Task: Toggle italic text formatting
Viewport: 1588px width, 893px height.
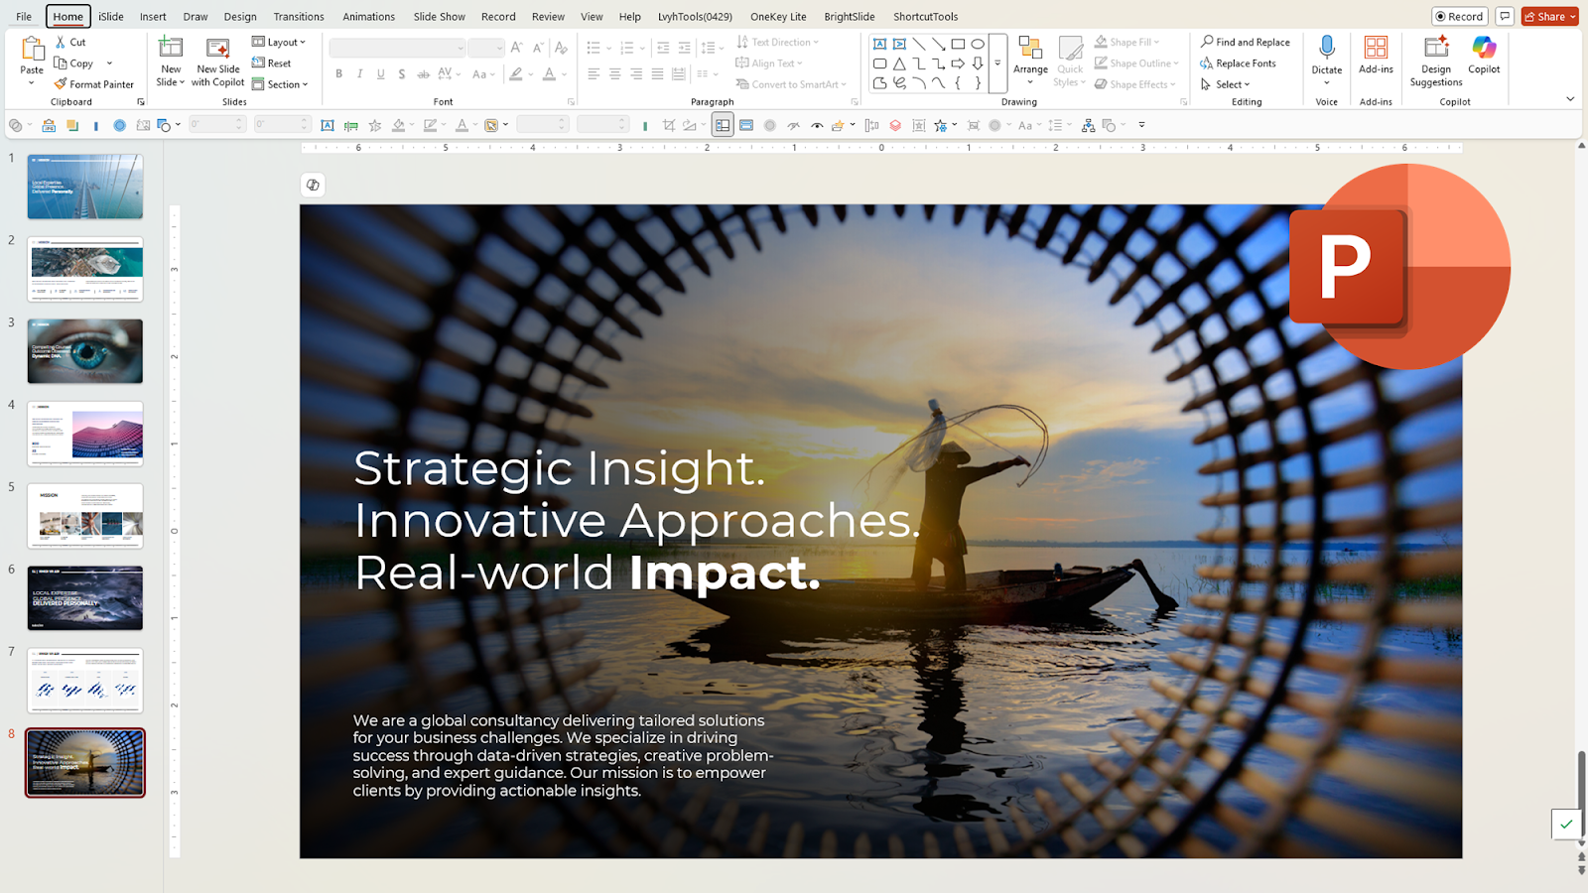Action: [359, 73]
